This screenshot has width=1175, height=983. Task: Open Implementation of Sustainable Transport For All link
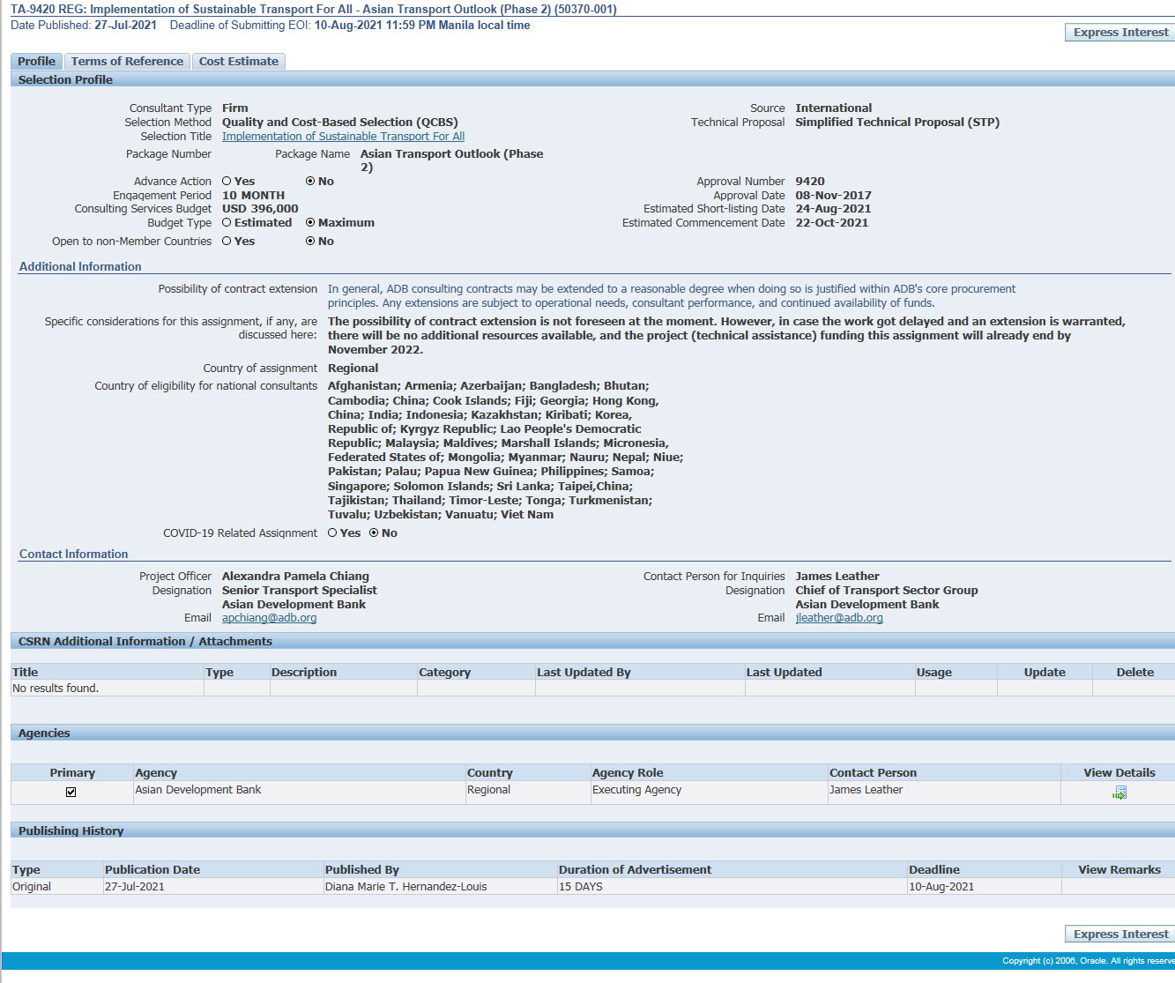pyautogui.click(x=343, y=137)
